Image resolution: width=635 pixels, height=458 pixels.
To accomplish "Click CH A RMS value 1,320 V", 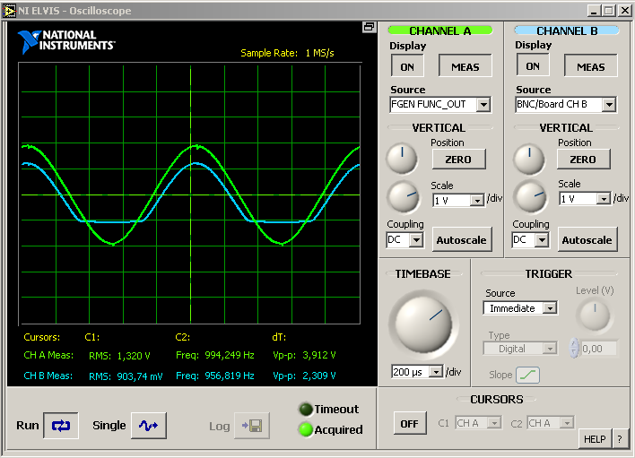I will point(134,356).
